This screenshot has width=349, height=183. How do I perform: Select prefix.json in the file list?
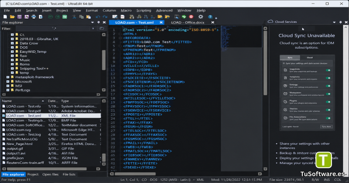click(15, 158)
